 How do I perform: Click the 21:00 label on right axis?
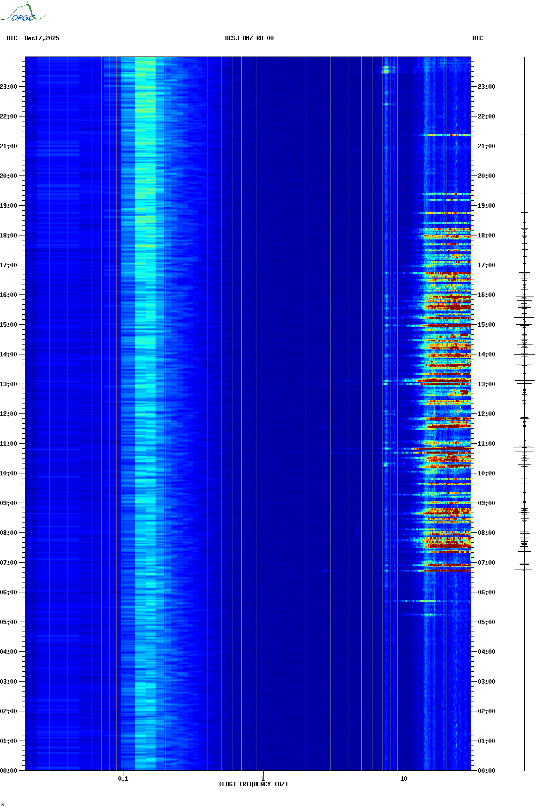(x=486, y=146)
